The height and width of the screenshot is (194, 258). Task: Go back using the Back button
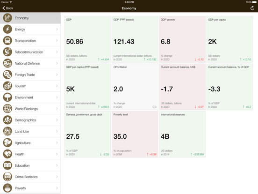coord(8,8)
